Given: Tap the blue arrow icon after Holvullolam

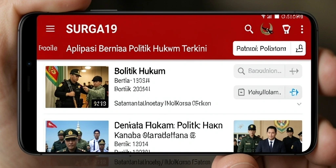Looking at the screenshot, I should click(294, 92).
